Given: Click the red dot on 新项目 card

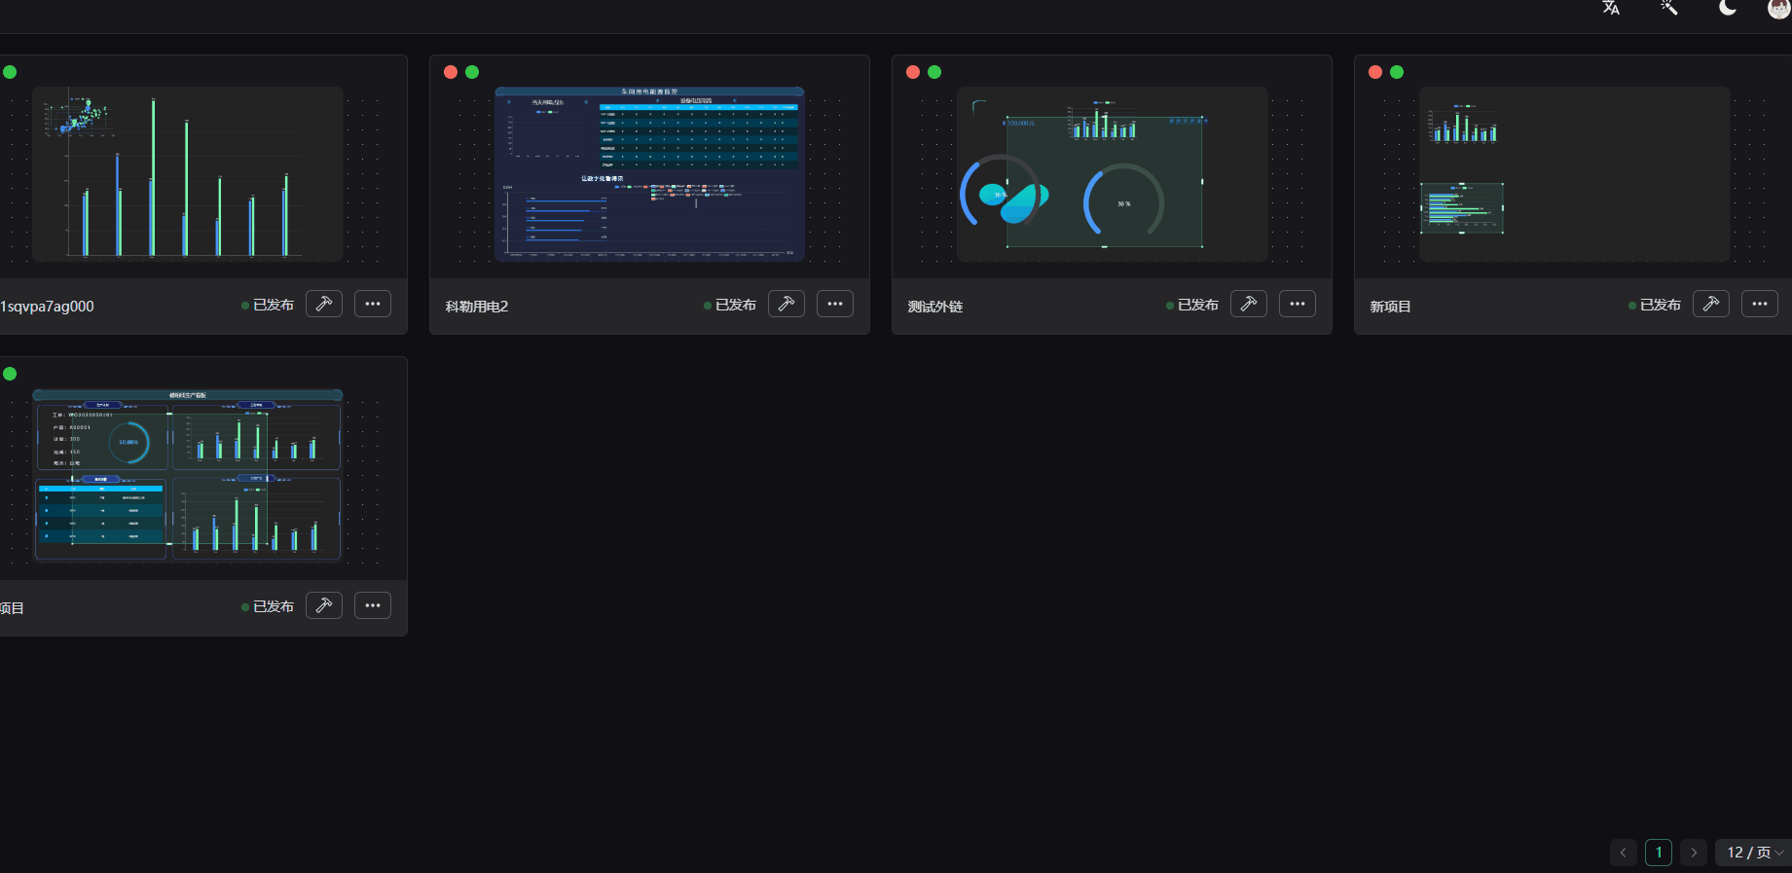Looking at the screenshot, I should click(1375, 72).
